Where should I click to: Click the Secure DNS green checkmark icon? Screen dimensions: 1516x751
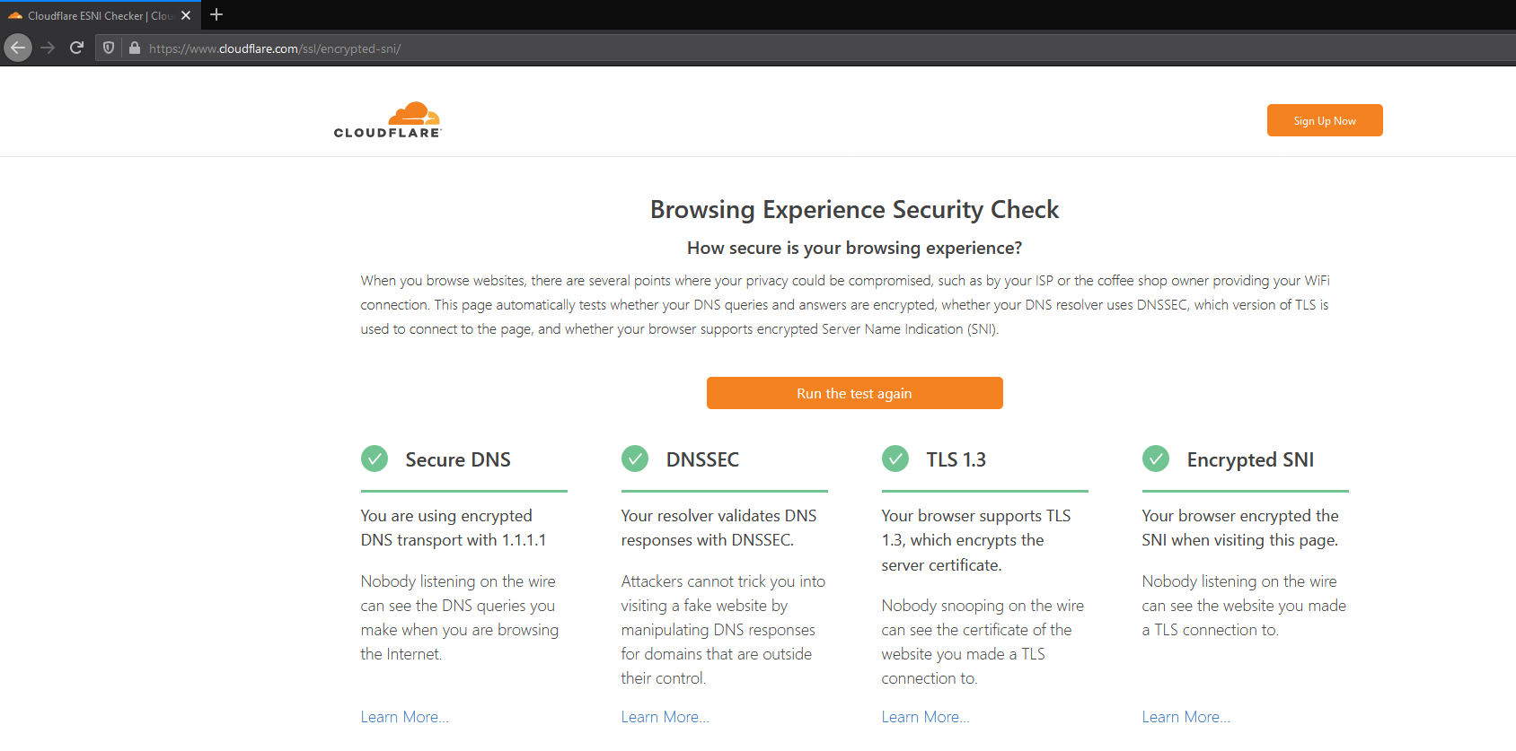pyautogui.click(x=375, y=458)
